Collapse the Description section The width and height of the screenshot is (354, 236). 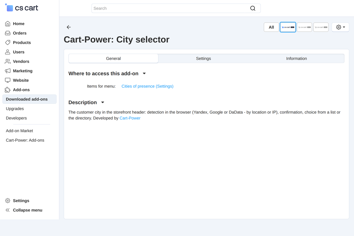(103, 102)
